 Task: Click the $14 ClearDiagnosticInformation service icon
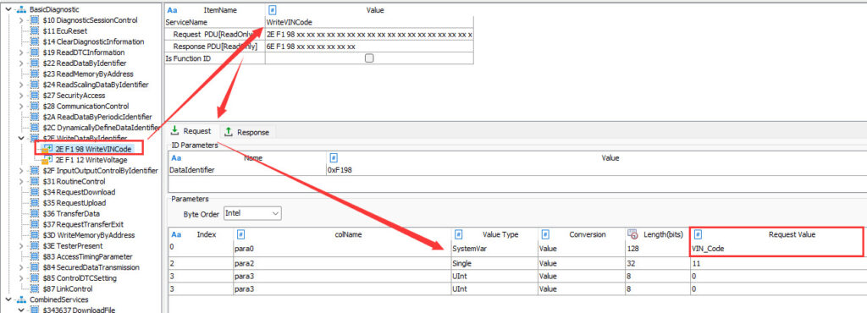point(34,42)
